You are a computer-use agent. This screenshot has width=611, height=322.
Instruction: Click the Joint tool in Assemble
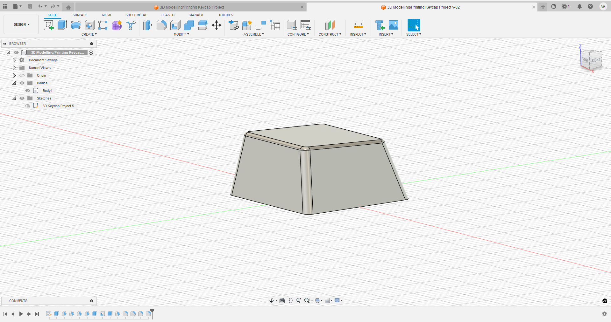pos(261,25)
